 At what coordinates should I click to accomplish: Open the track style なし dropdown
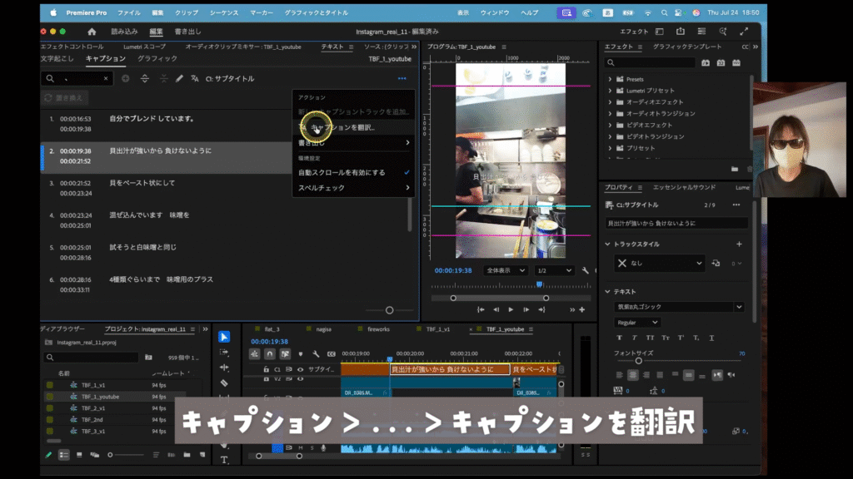tap(660, 264)
